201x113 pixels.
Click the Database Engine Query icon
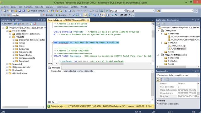[49, 11]
